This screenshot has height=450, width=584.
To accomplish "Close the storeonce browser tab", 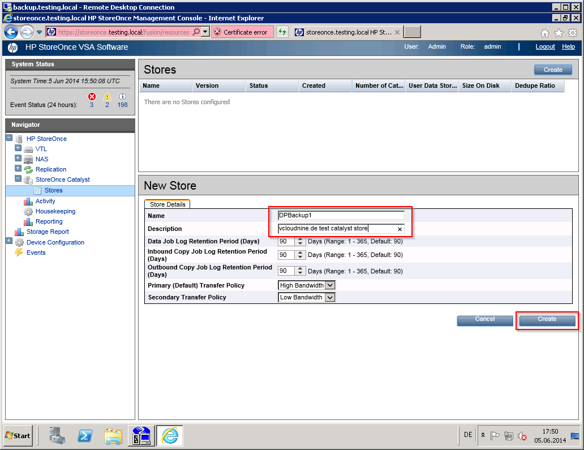I will (397, 32).
